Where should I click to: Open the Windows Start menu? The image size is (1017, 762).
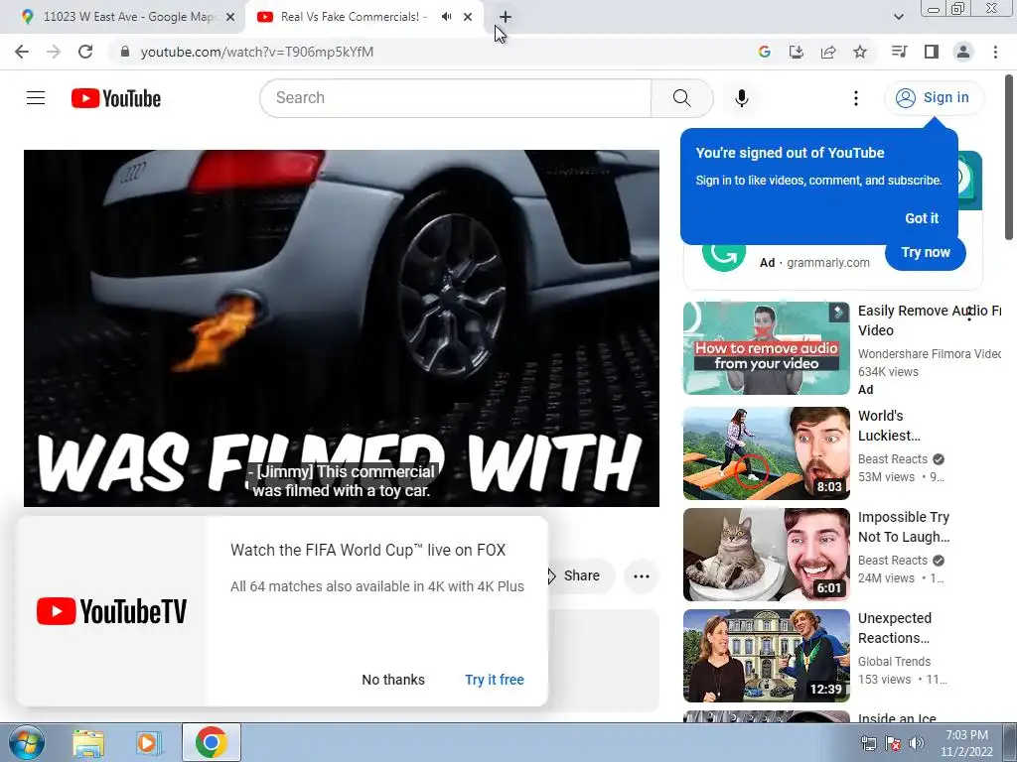pyautogui.click(x=26, y=742)
